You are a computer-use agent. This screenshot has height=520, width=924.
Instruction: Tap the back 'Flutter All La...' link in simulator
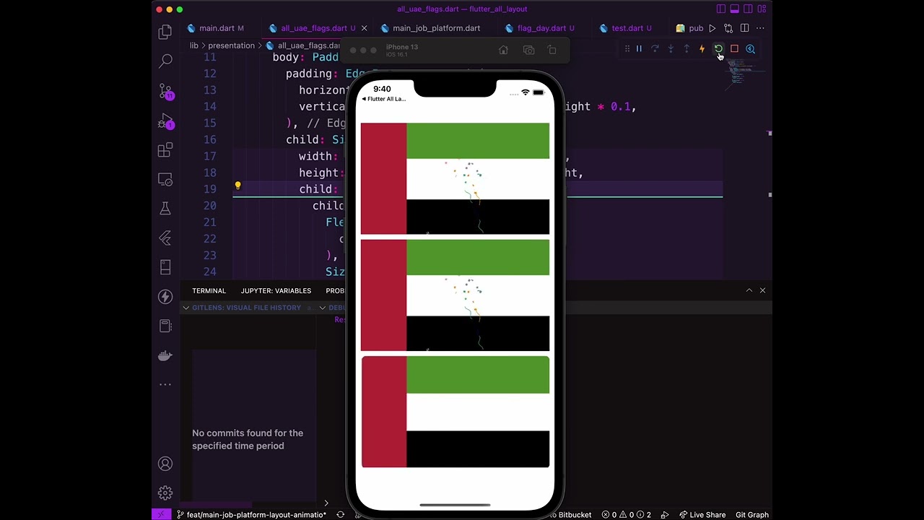point(383,99)
